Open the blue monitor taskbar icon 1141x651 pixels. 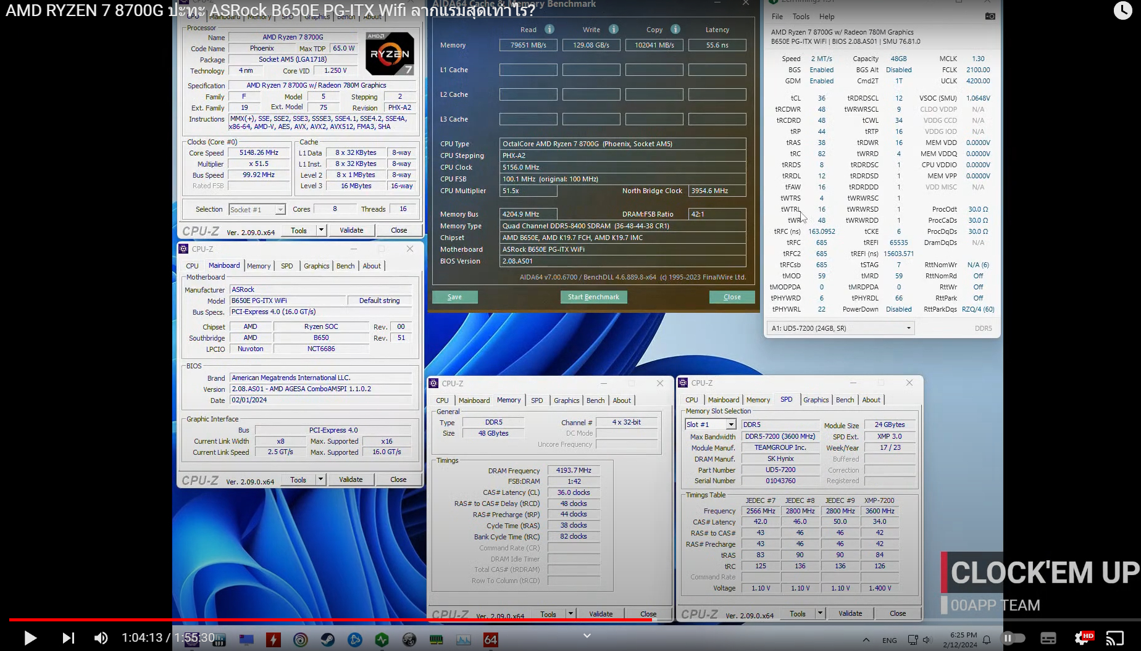246,640
